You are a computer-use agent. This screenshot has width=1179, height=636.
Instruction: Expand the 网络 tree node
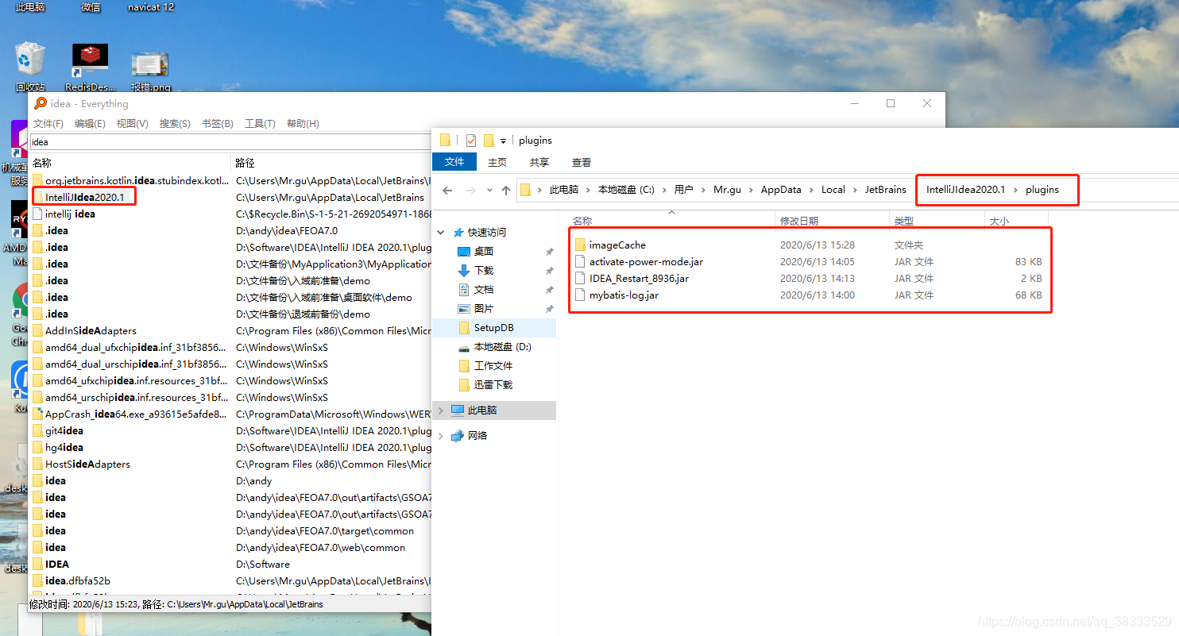click(x=441, y=435)
